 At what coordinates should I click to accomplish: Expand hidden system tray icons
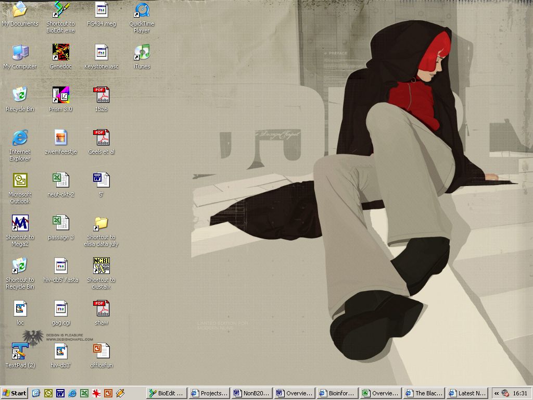click(496, 393)
